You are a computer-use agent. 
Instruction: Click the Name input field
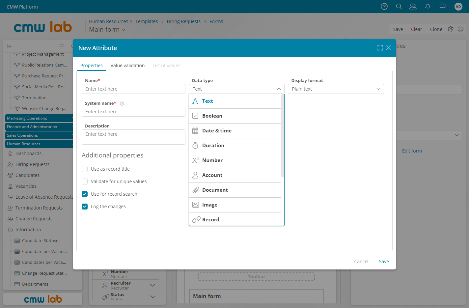coord(133,89)
